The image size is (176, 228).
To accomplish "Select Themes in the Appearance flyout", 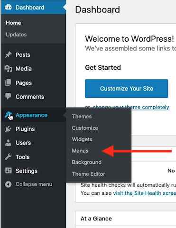I will [82, 117].
